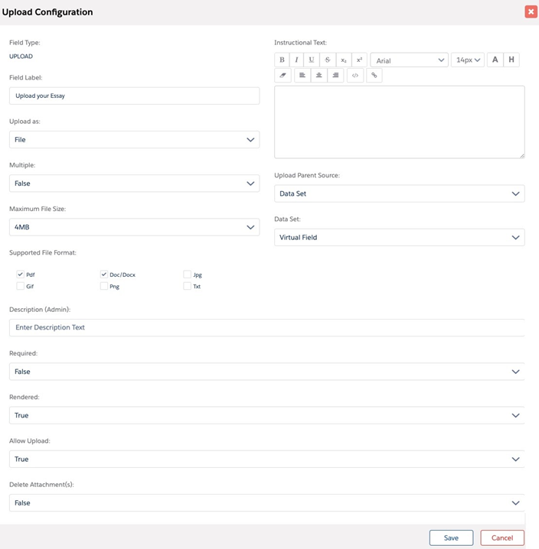
Task: Enable the Jpg file format checkbox
Action: point(188,274)
